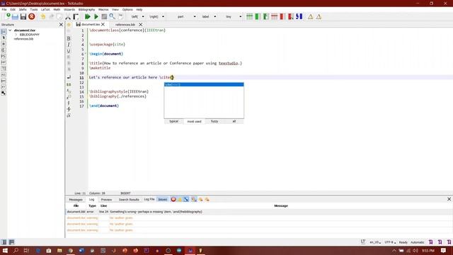
Task: Select the document.bbl error row in log
Action: 259,212
